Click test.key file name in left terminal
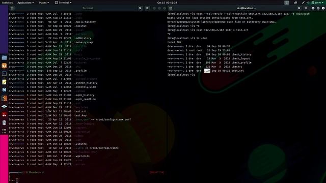 [80, 115]
